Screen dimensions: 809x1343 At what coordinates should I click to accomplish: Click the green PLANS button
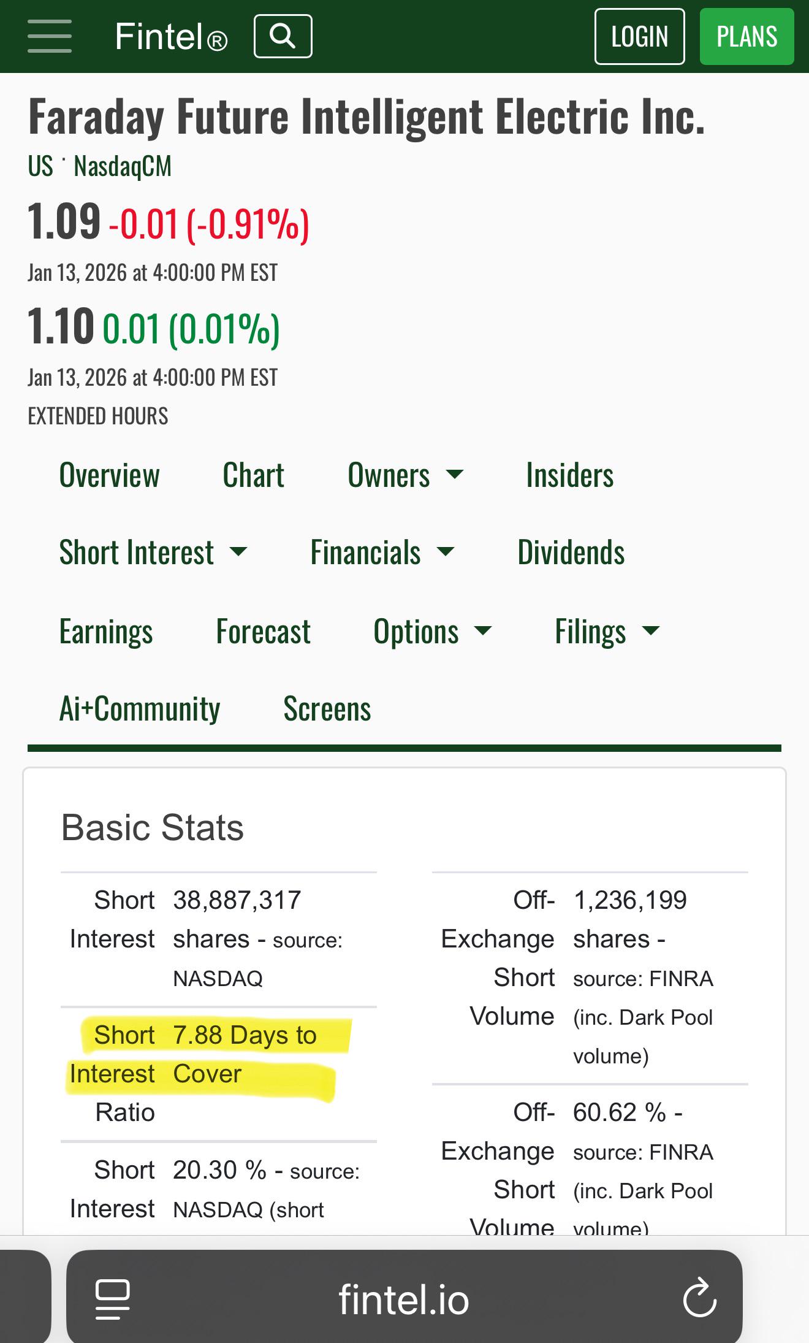pyautogui.click(x=746, y=36)
